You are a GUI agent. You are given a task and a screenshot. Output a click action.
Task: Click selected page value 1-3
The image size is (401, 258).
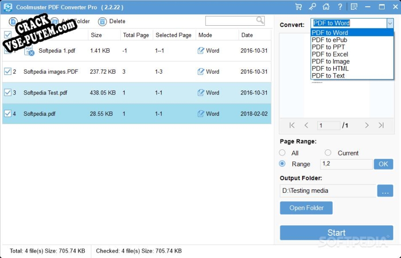[x=159, y=72]
